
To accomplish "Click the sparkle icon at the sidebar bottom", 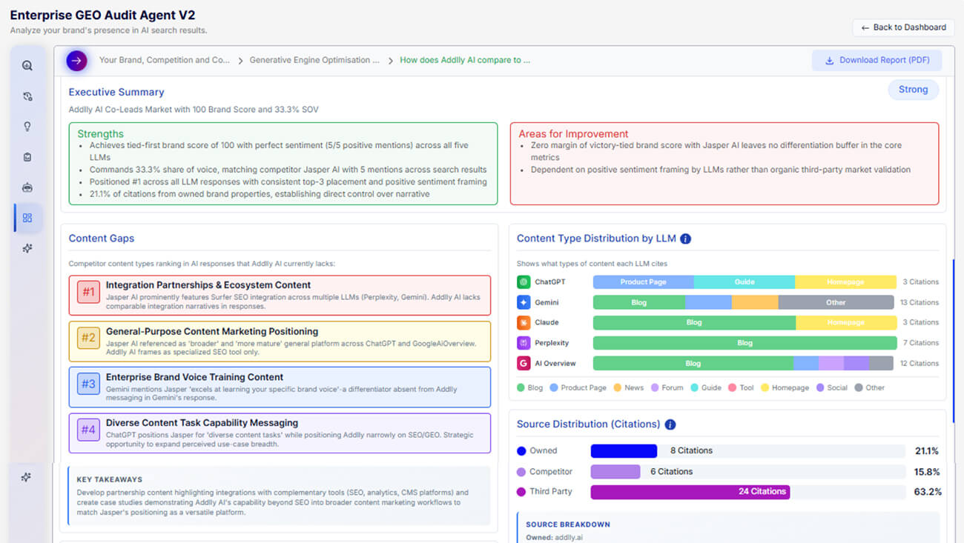I will tap(26, 477).
